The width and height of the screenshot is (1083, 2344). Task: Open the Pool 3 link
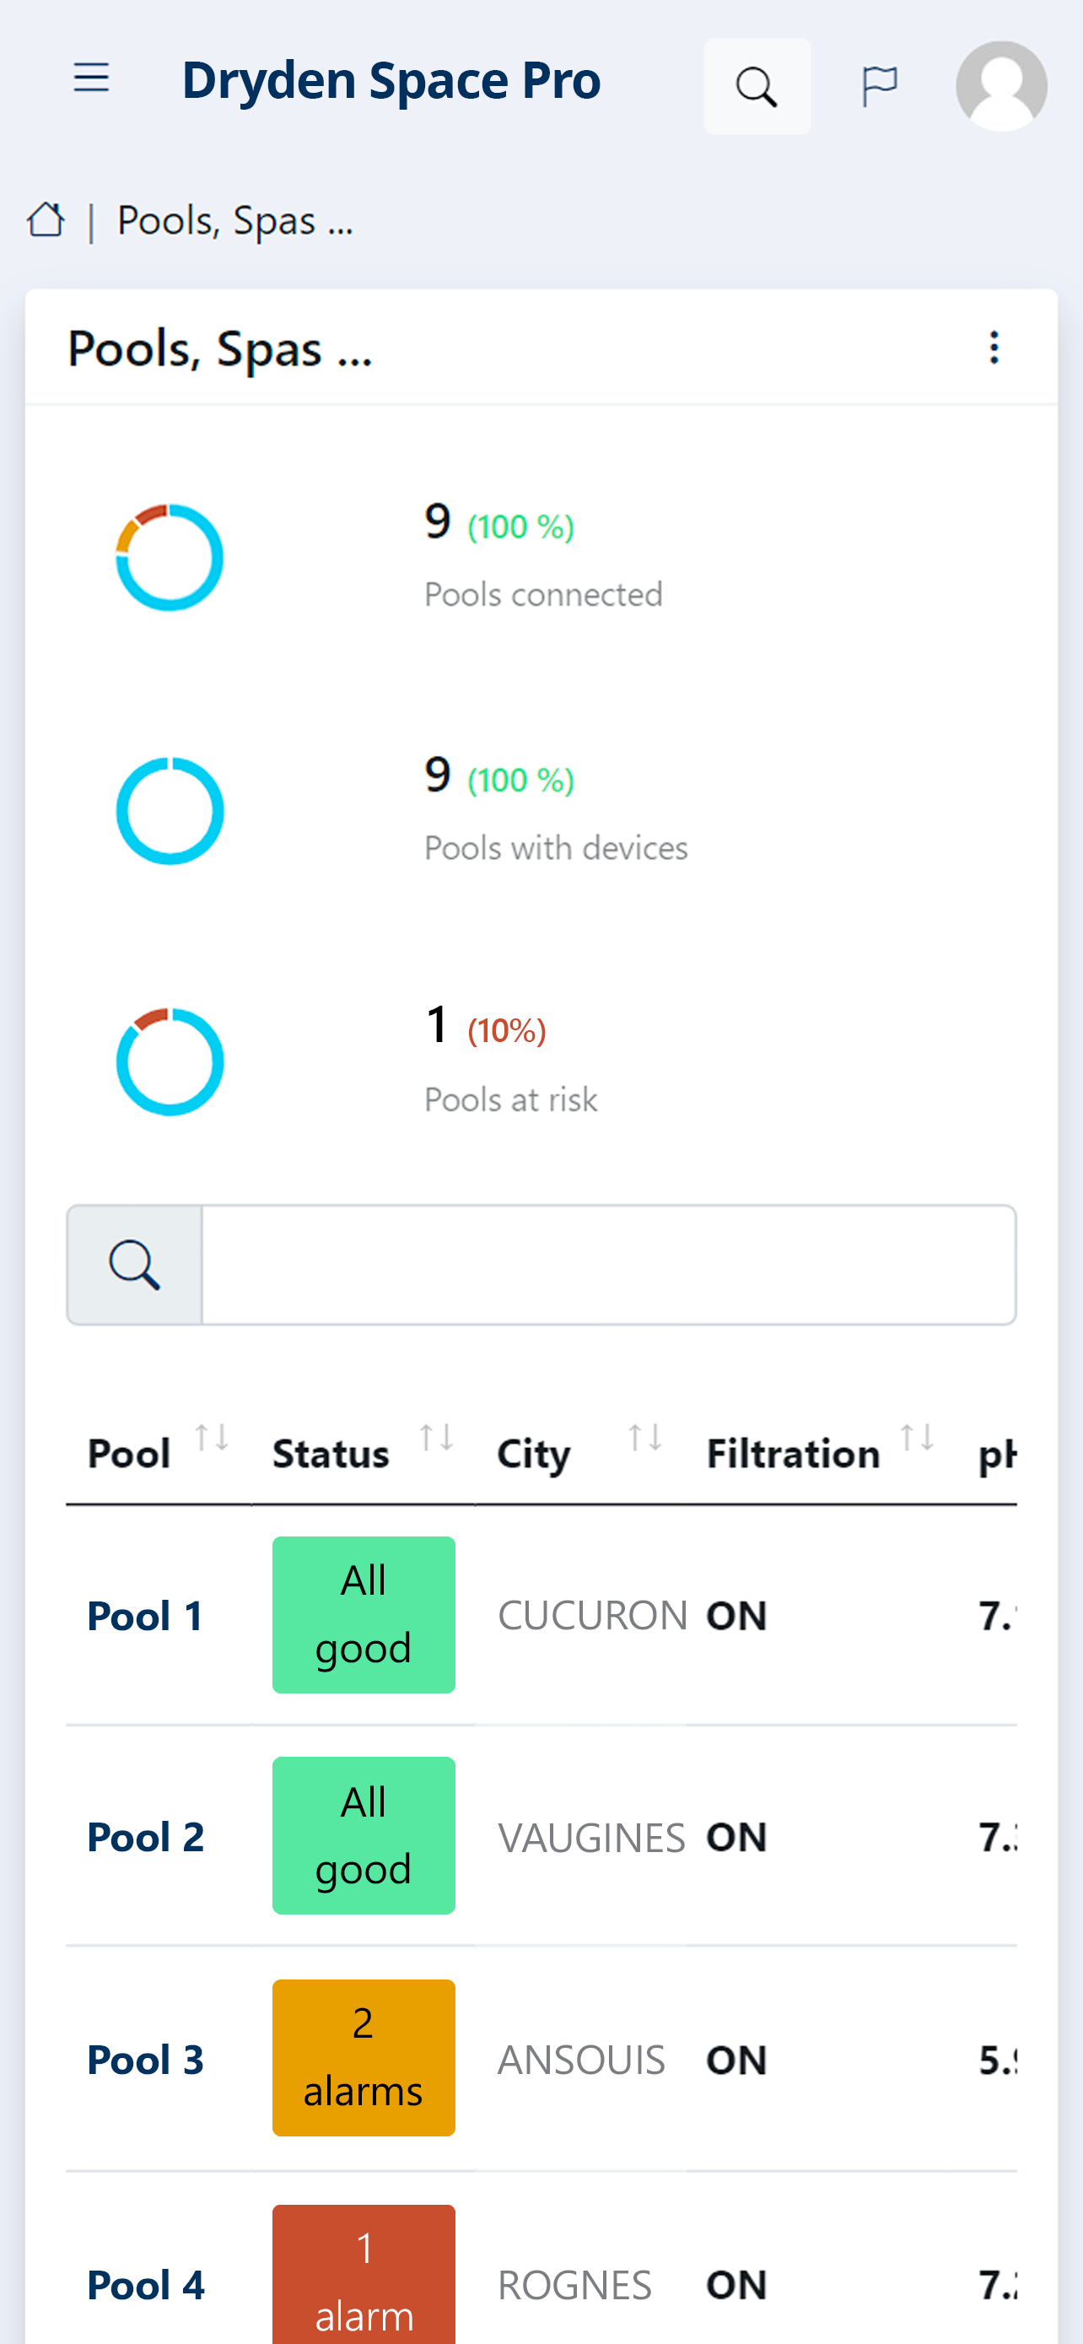click(x=145, y=2058)
